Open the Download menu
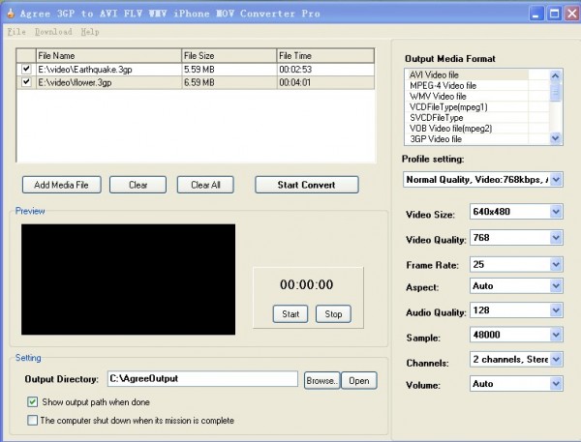This screenshot has height=442, width=581. tap(53, 32)
